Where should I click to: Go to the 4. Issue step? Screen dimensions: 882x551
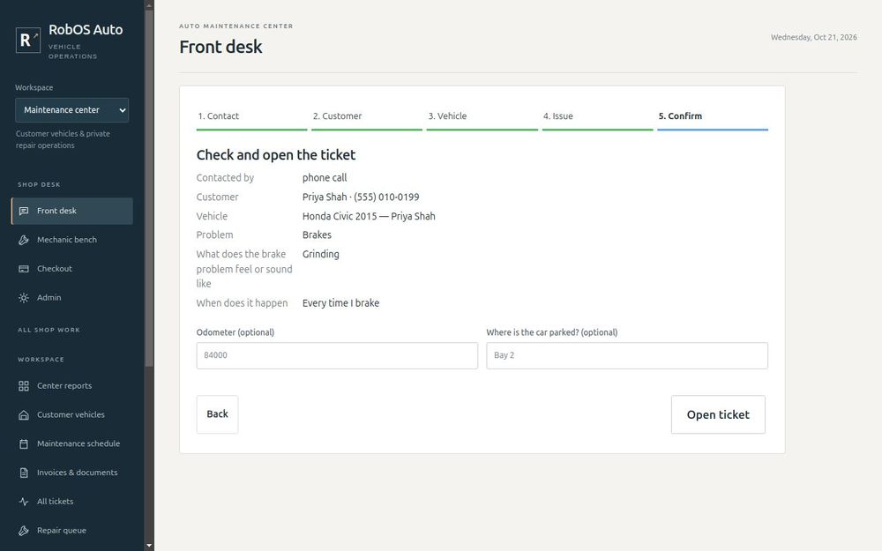point(597,117)
